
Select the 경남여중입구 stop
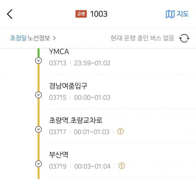click(68, 86)
